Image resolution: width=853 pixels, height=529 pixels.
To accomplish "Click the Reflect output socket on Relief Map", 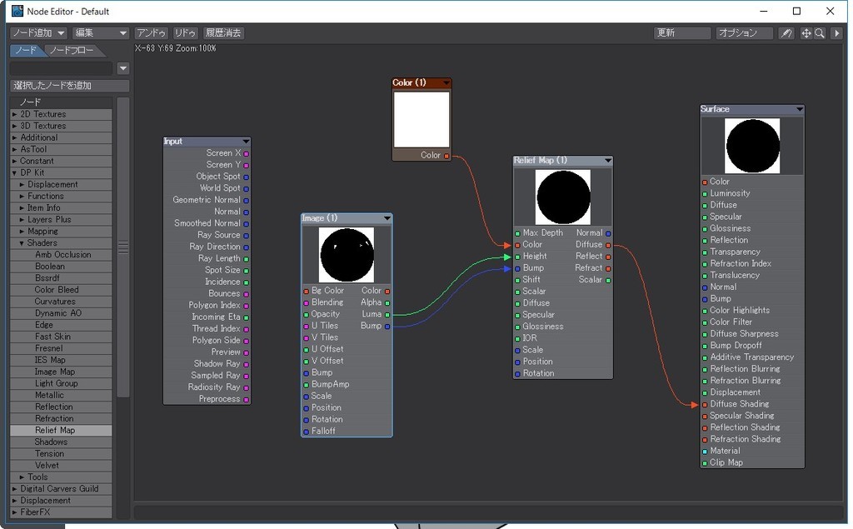I will tap(607, 257).
